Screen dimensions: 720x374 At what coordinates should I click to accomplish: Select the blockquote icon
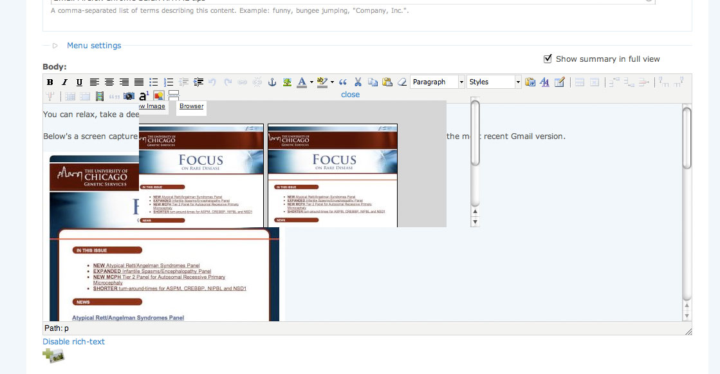click(344, 82)
